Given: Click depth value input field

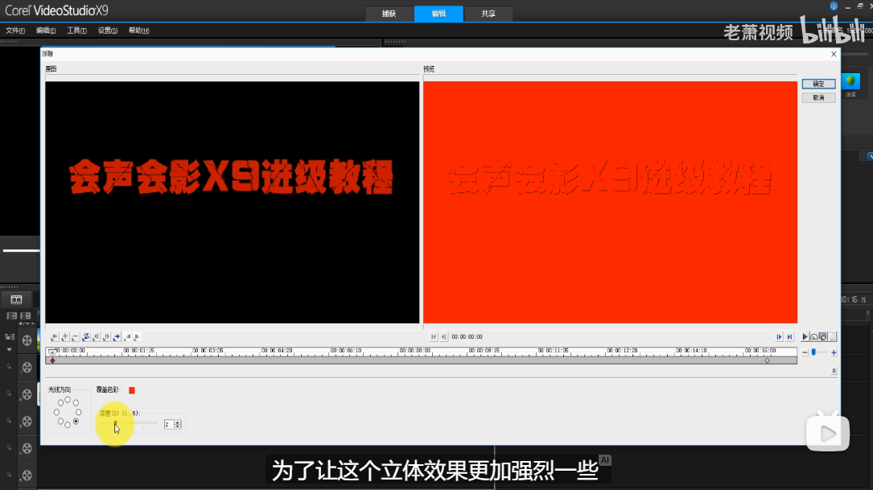Looking at the screenshot, I should click(x=169, y=424).
